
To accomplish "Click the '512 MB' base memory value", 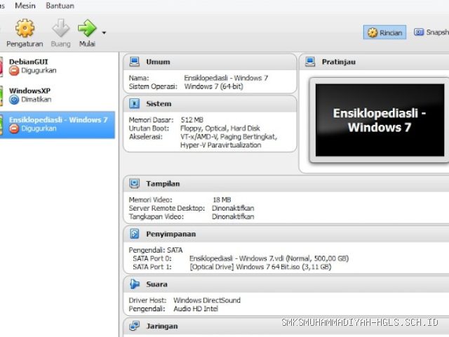I will pos(192,120).
